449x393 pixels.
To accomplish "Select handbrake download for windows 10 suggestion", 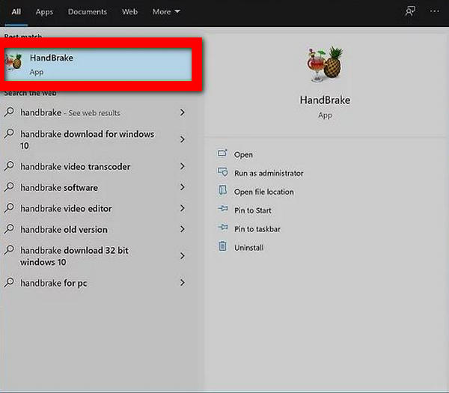I will tap(87, 140).
